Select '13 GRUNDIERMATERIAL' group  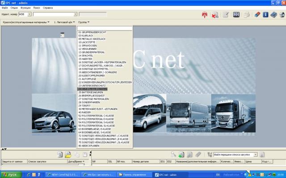coord(92,52)
